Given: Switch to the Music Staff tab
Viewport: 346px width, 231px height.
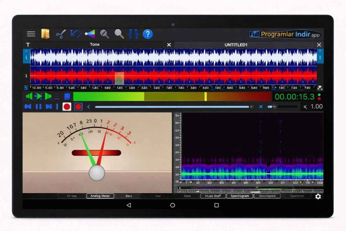Looking at the screenshot, I should point(213,196).
